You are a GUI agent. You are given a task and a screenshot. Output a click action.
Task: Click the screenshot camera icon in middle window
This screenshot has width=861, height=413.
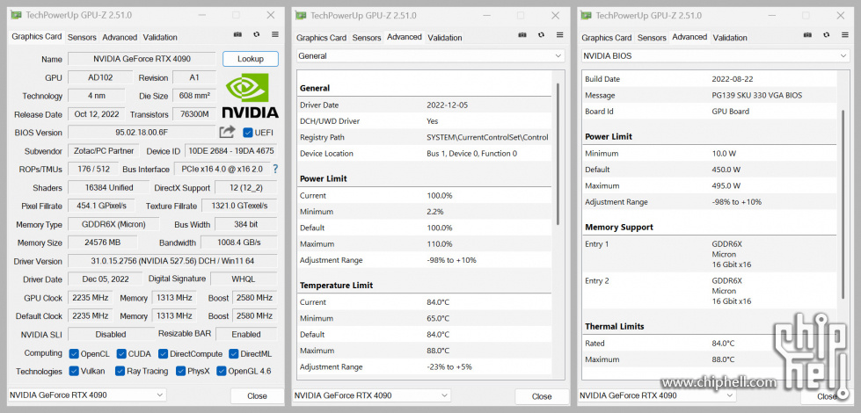point(522,35)
